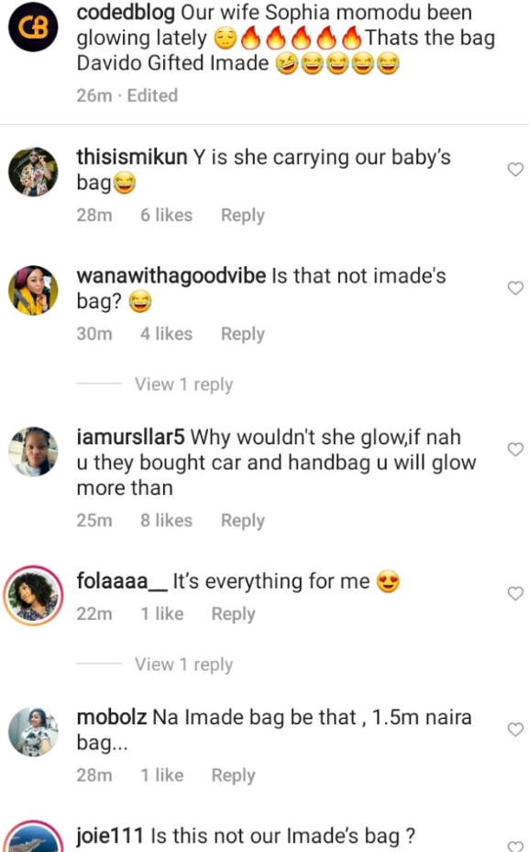
Task: Tap the heart beside mobolz's comment
Action: (x=513, y=730)
